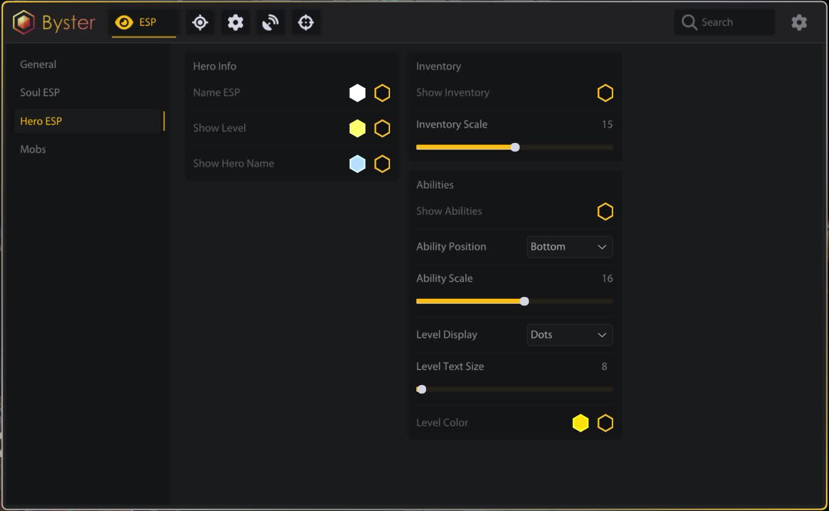Click the Level Text Size slider handle

tap(421, 389)
